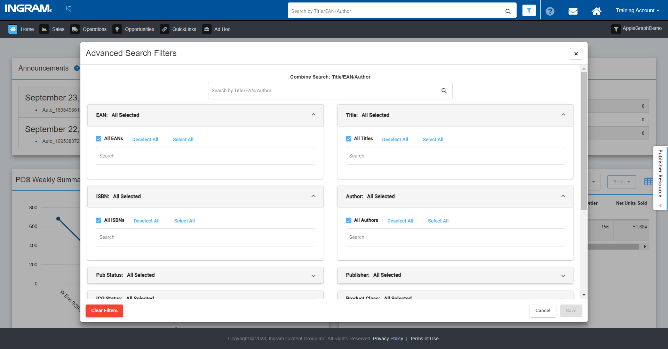Image resolution: width=668 pixels, height=349 pixels.
Task: Uncheck the All Titles checkbox
Action: pos(348,138)
